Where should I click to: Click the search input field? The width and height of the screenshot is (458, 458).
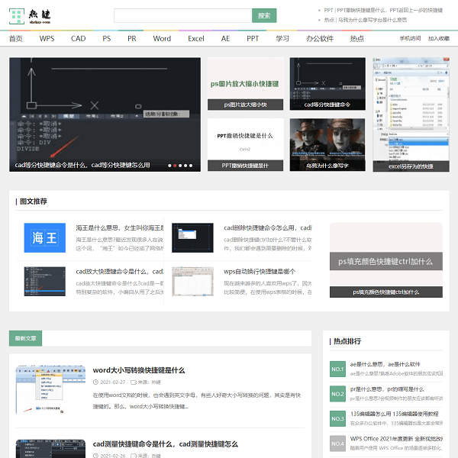(x=182, y=15)
